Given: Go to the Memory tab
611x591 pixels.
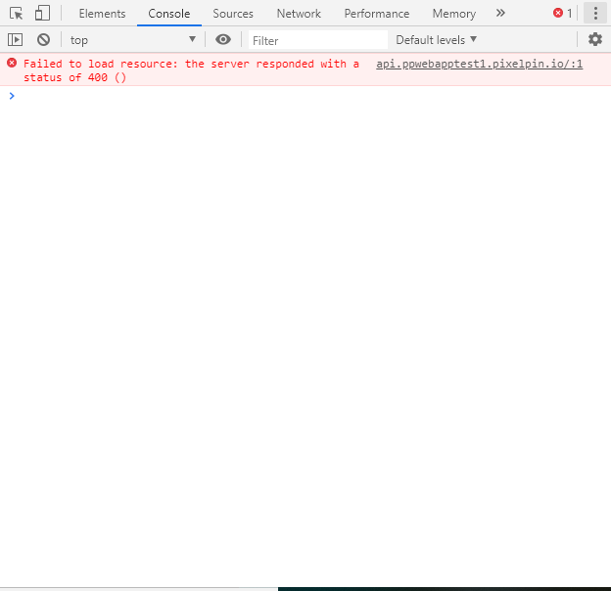Looking at the screenshot, I should tap(453, 14).
